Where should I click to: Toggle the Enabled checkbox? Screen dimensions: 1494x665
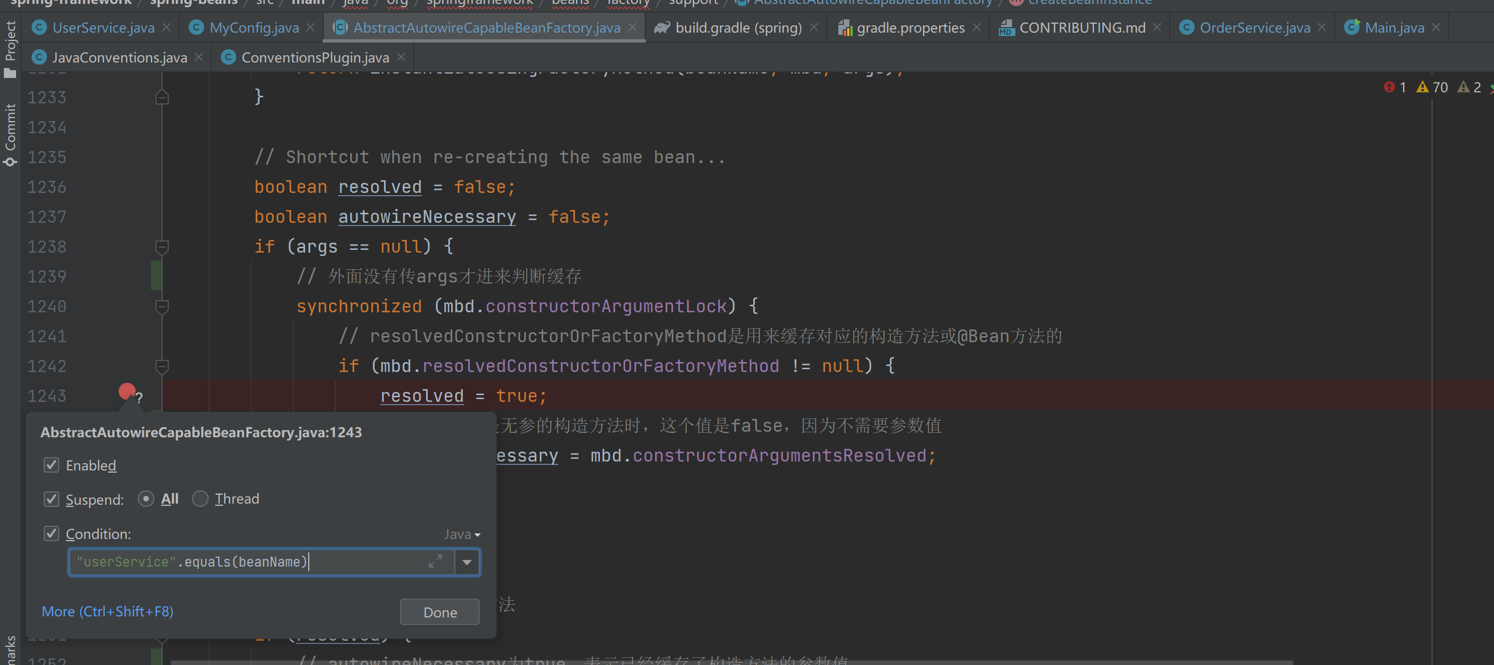pyautogui.click(x=51, y=465)
